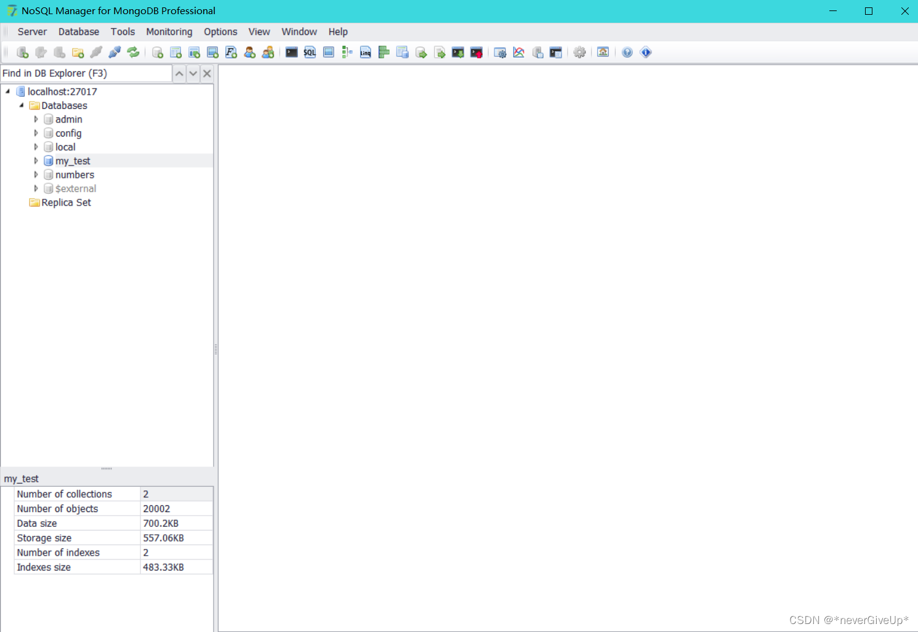Image resolution: width=918 pixels, height=632 pixels.
Task: Maximize the NoSQL Manager window
Action: point(869,11)
